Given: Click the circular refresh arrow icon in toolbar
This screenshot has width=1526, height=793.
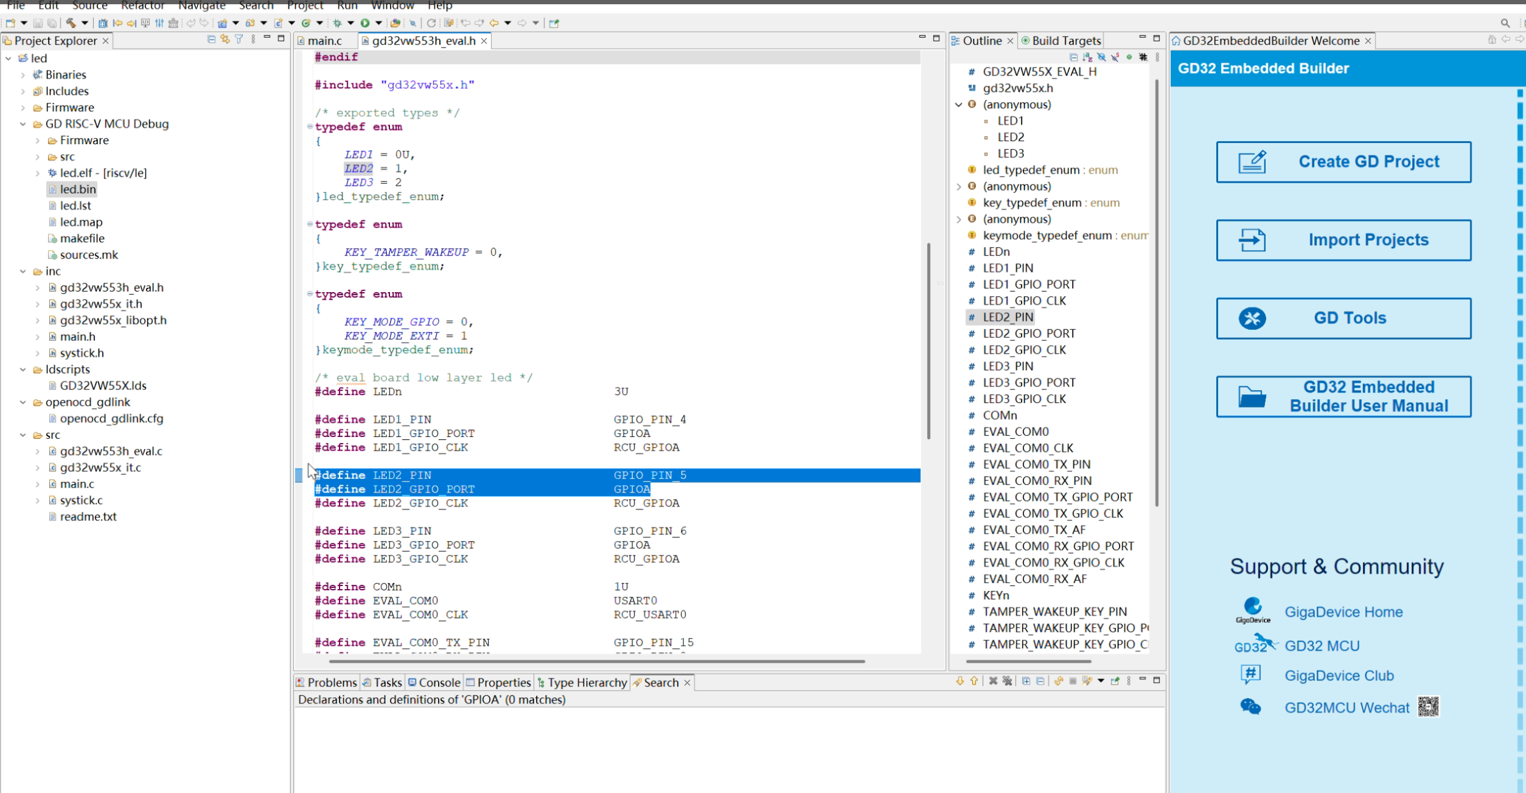Looking at the screenshot, I should click(431, 23).
